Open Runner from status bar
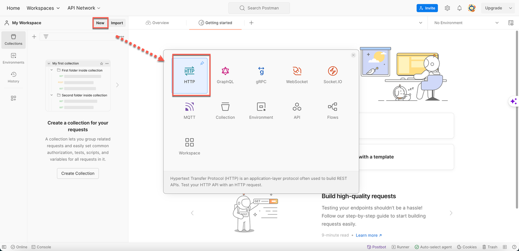The width and height of the screenshot is (519, 251). 400,247
